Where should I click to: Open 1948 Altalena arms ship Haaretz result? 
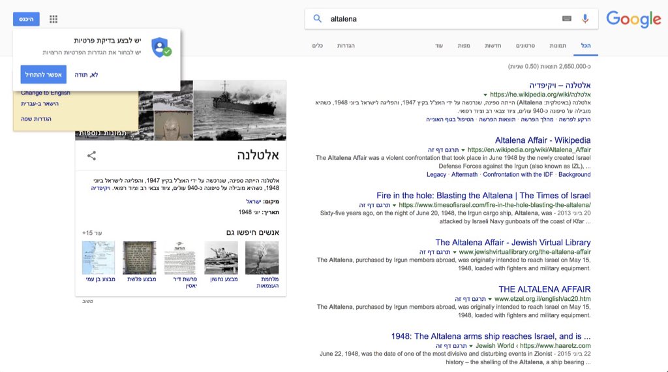[x=491, y=336]
